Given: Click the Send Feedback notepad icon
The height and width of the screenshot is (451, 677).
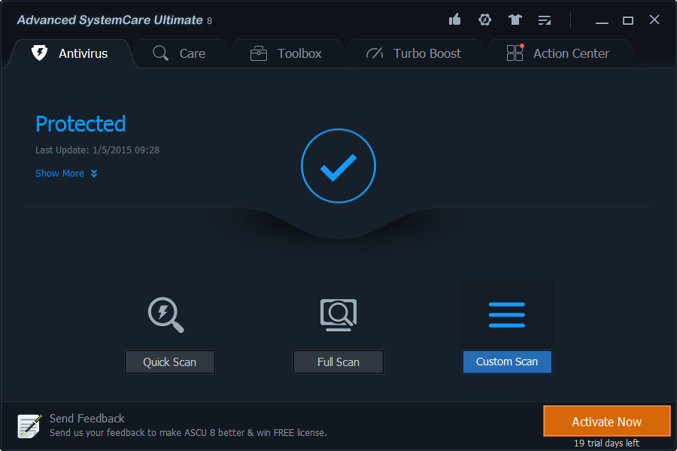Looking at the screenshot, I should (29, 426).
